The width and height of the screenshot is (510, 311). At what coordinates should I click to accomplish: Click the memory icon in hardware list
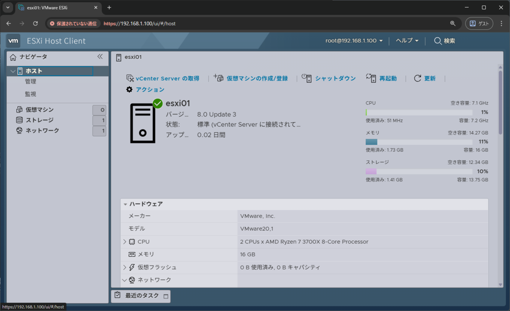[132, 254]
